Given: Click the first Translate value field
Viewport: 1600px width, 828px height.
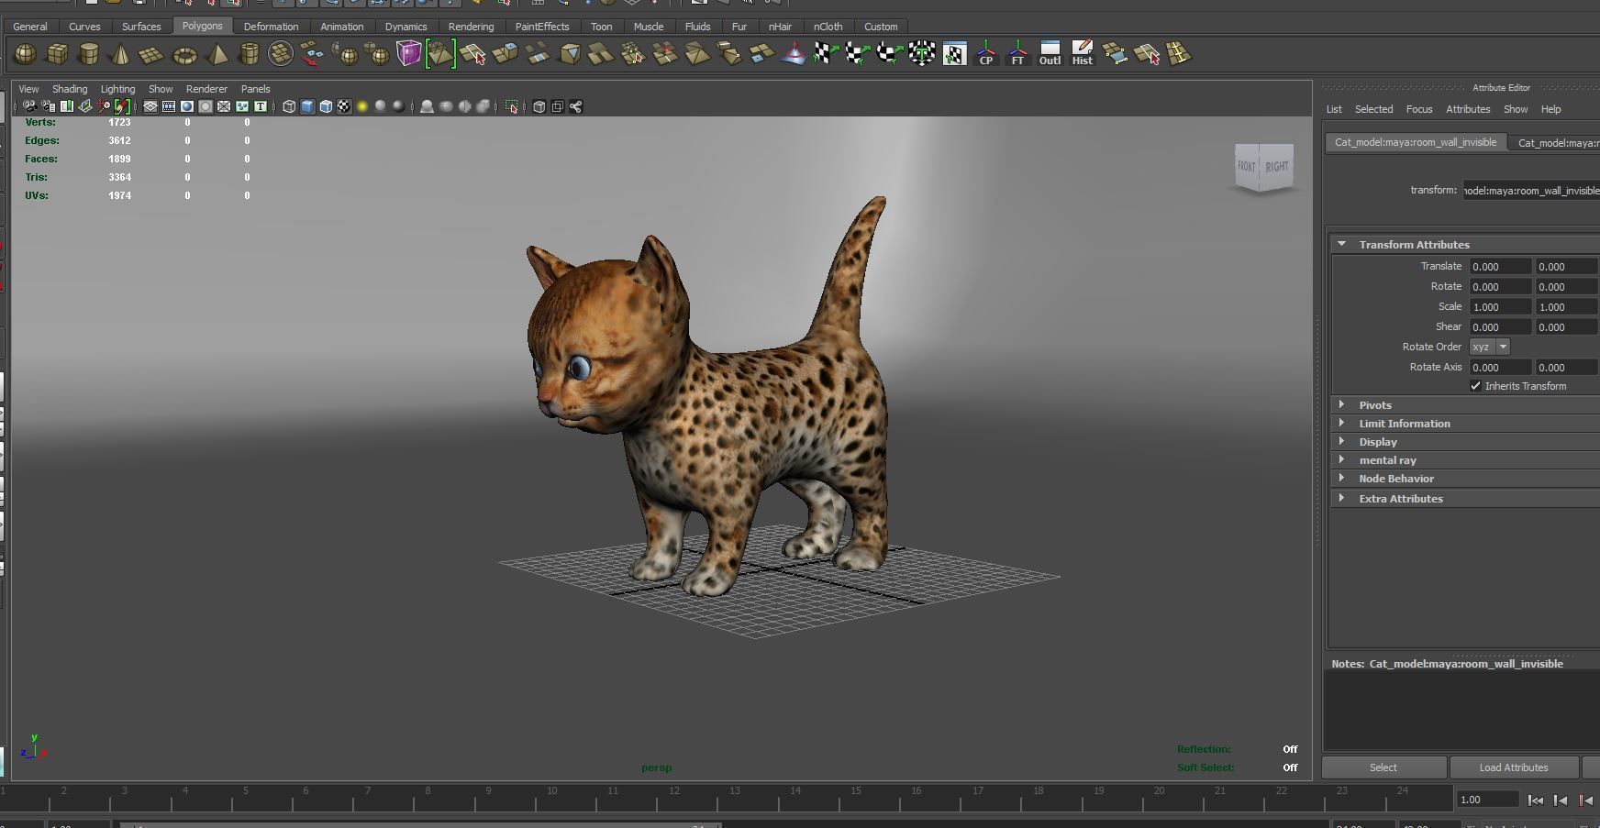Looking at the screenshot, I should tap(1500, 266).
